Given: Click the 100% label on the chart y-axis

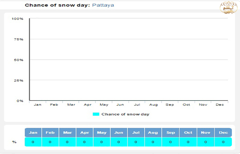Looking at the screenshot, I should tap(17, 18).
